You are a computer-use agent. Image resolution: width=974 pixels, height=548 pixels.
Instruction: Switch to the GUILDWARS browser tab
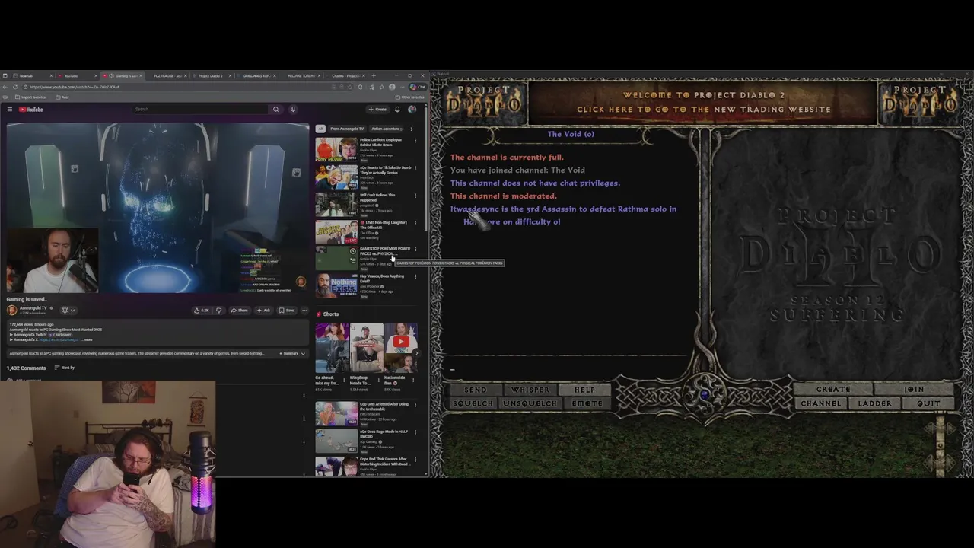257,75
